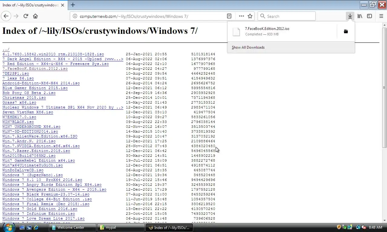The image size is (387, 232).
Task: Open the browser hamburger menu
Action: (x=381, y=16)
